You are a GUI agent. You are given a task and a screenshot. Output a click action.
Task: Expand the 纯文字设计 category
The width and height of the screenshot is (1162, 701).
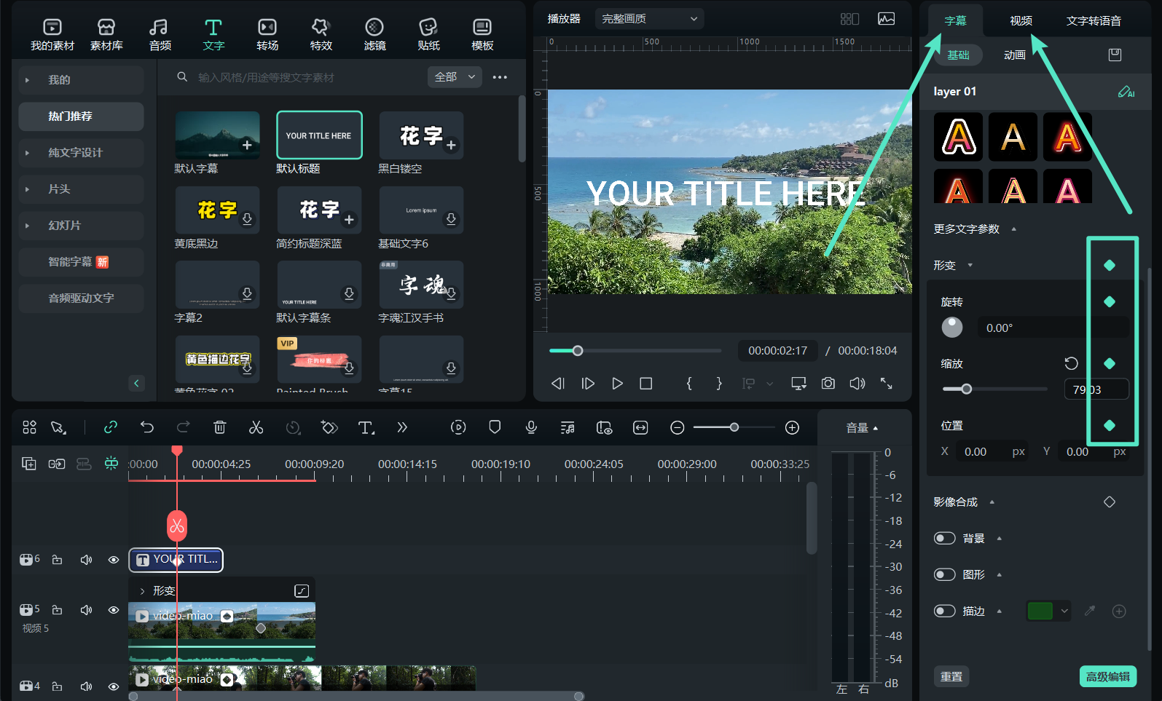[x=81, y=153]
